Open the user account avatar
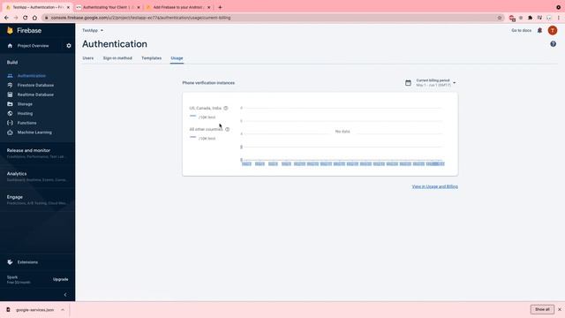 (553, 31)
